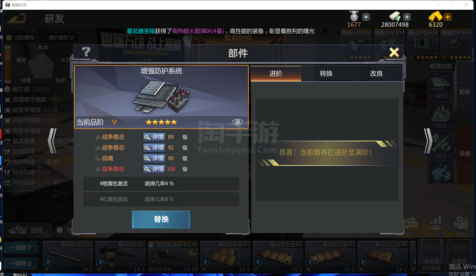The image size is (476, 276).
Task: Add medals with the plus icon
Action: point(366,17)
